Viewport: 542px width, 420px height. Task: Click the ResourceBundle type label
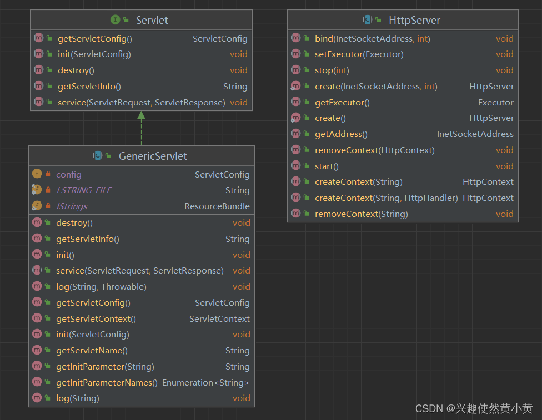(x=217, y=206)
